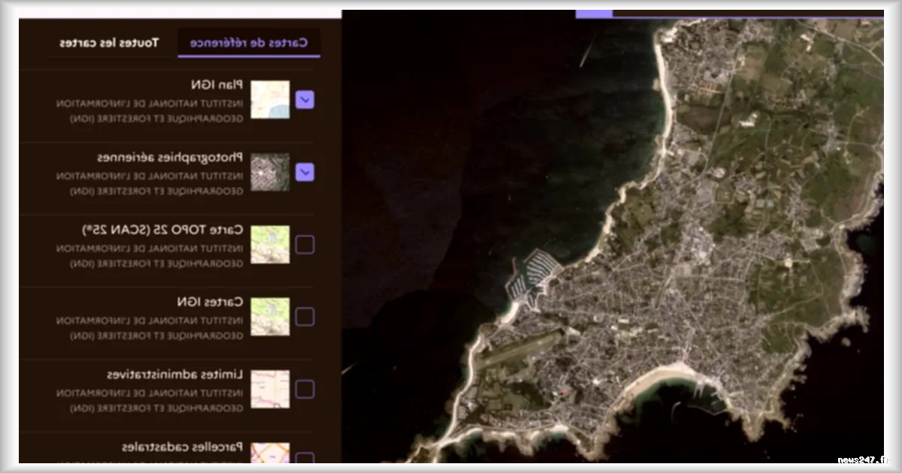
Task: Select the Cartes IGN thumbnail
Action: [x=270, y=317]
